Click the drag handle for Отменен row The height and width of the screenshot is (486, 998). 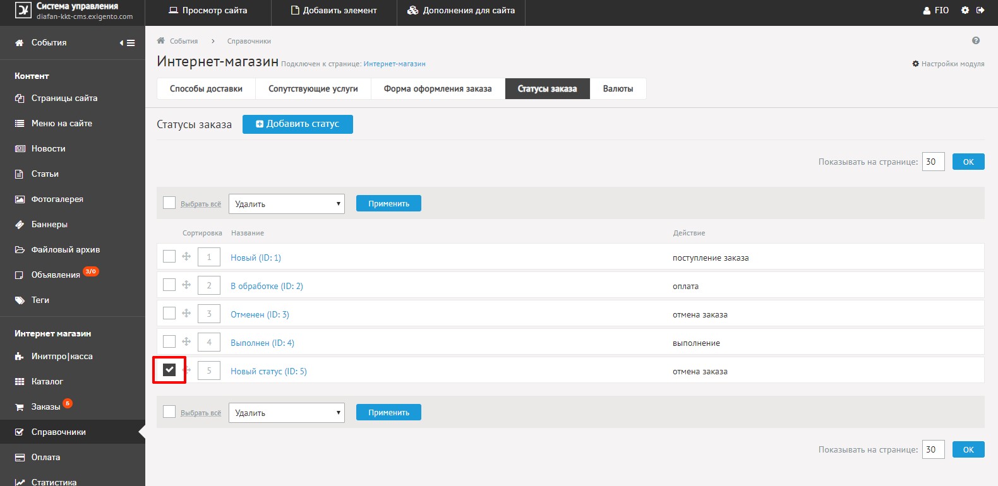pyautogui.click(x=186, y=313)
